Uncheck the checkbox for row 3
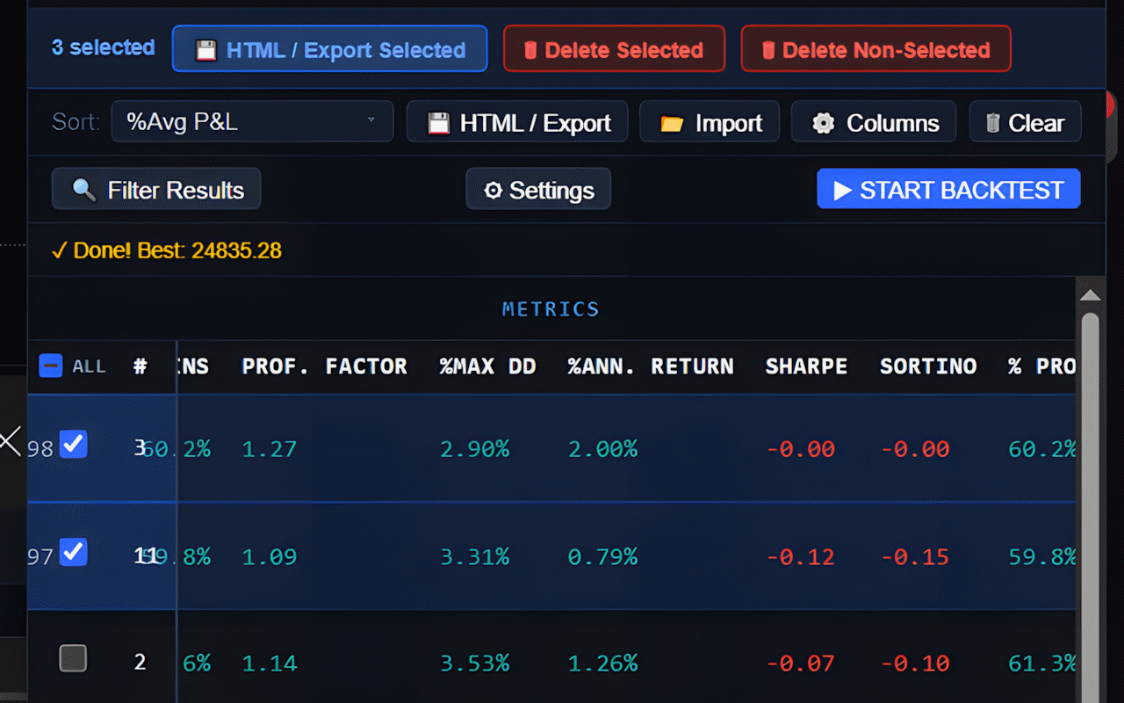The image size is (1124, 703). click(73, 445)
